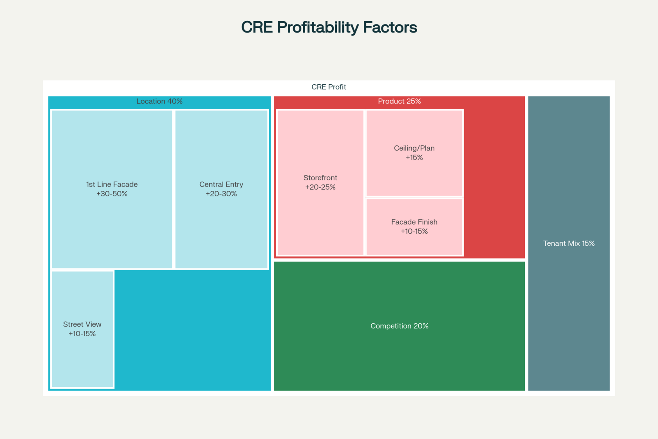Screen dimensions: 658x439
Task: Click the green Competition 20% block
Action: pos(399,326)
